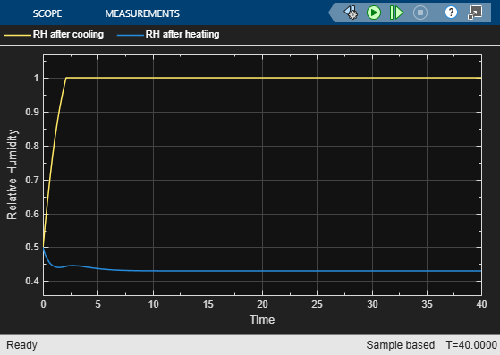Click the T=40.0000 simulation time readout
500x355 pixels.
(471, 345)
